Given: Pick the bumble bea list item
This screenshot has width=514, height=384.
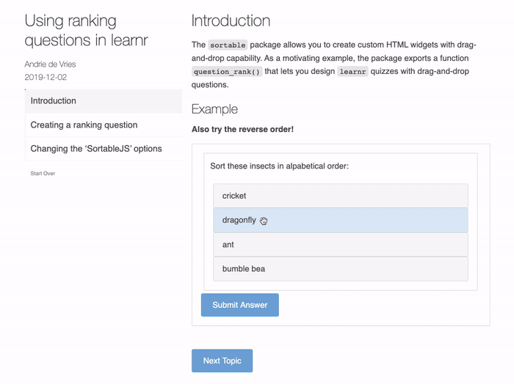Looking at the screenshot, I should click(340, 269).
